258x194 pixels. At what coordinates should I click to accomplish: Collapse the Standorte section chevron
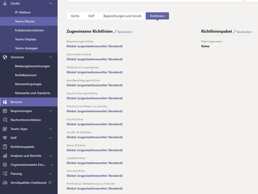tap(50, 57)
